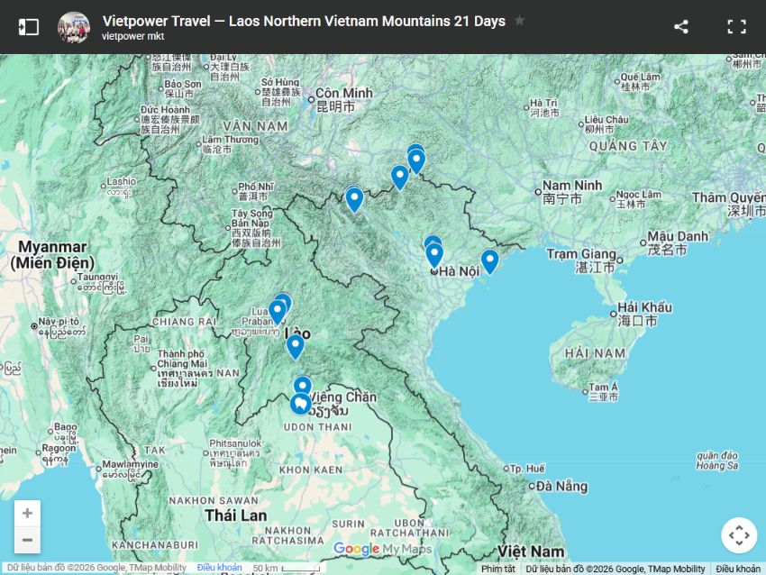Screen dimensions: 766x575
Task: Click the Đà Nẵng city label
Action: point(561,486)
